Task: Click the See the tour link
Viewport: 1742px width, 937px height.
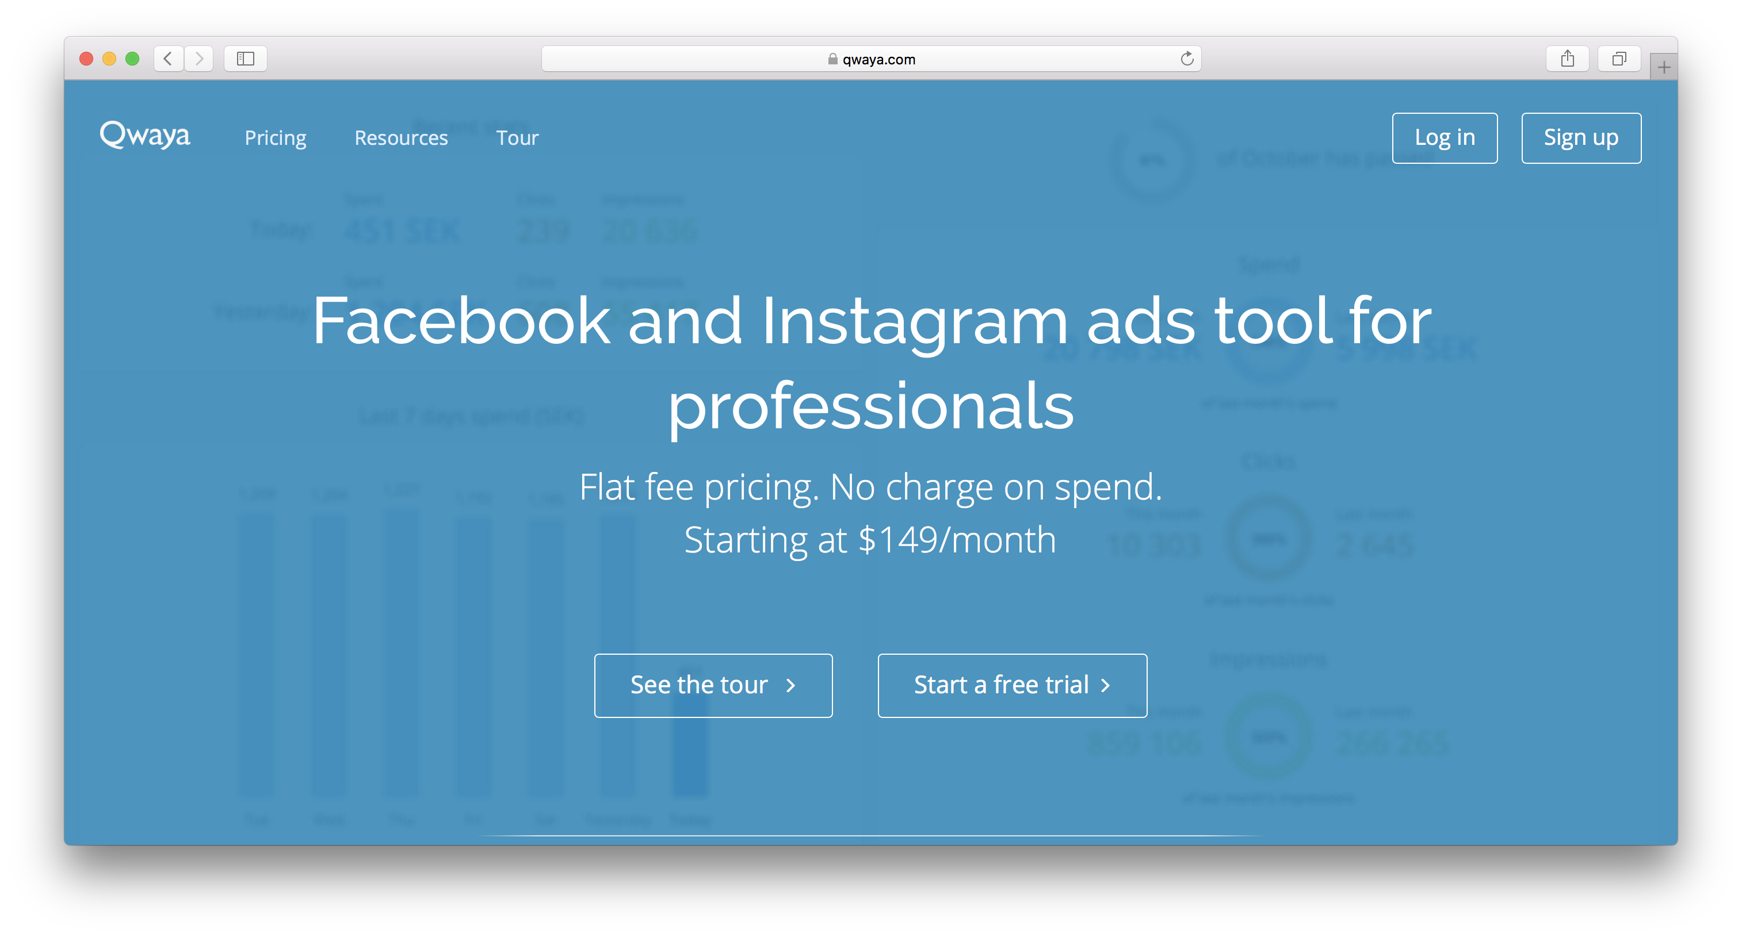Action: [711, 684]
